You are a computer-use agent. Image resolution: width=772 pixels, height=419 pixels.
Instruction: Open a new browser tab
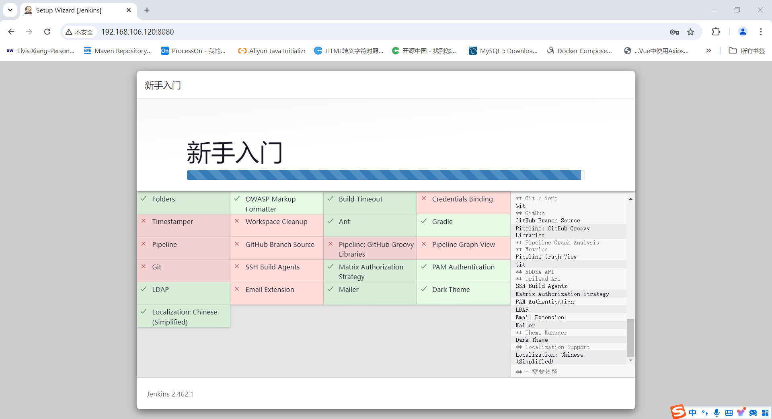point(147,10)
